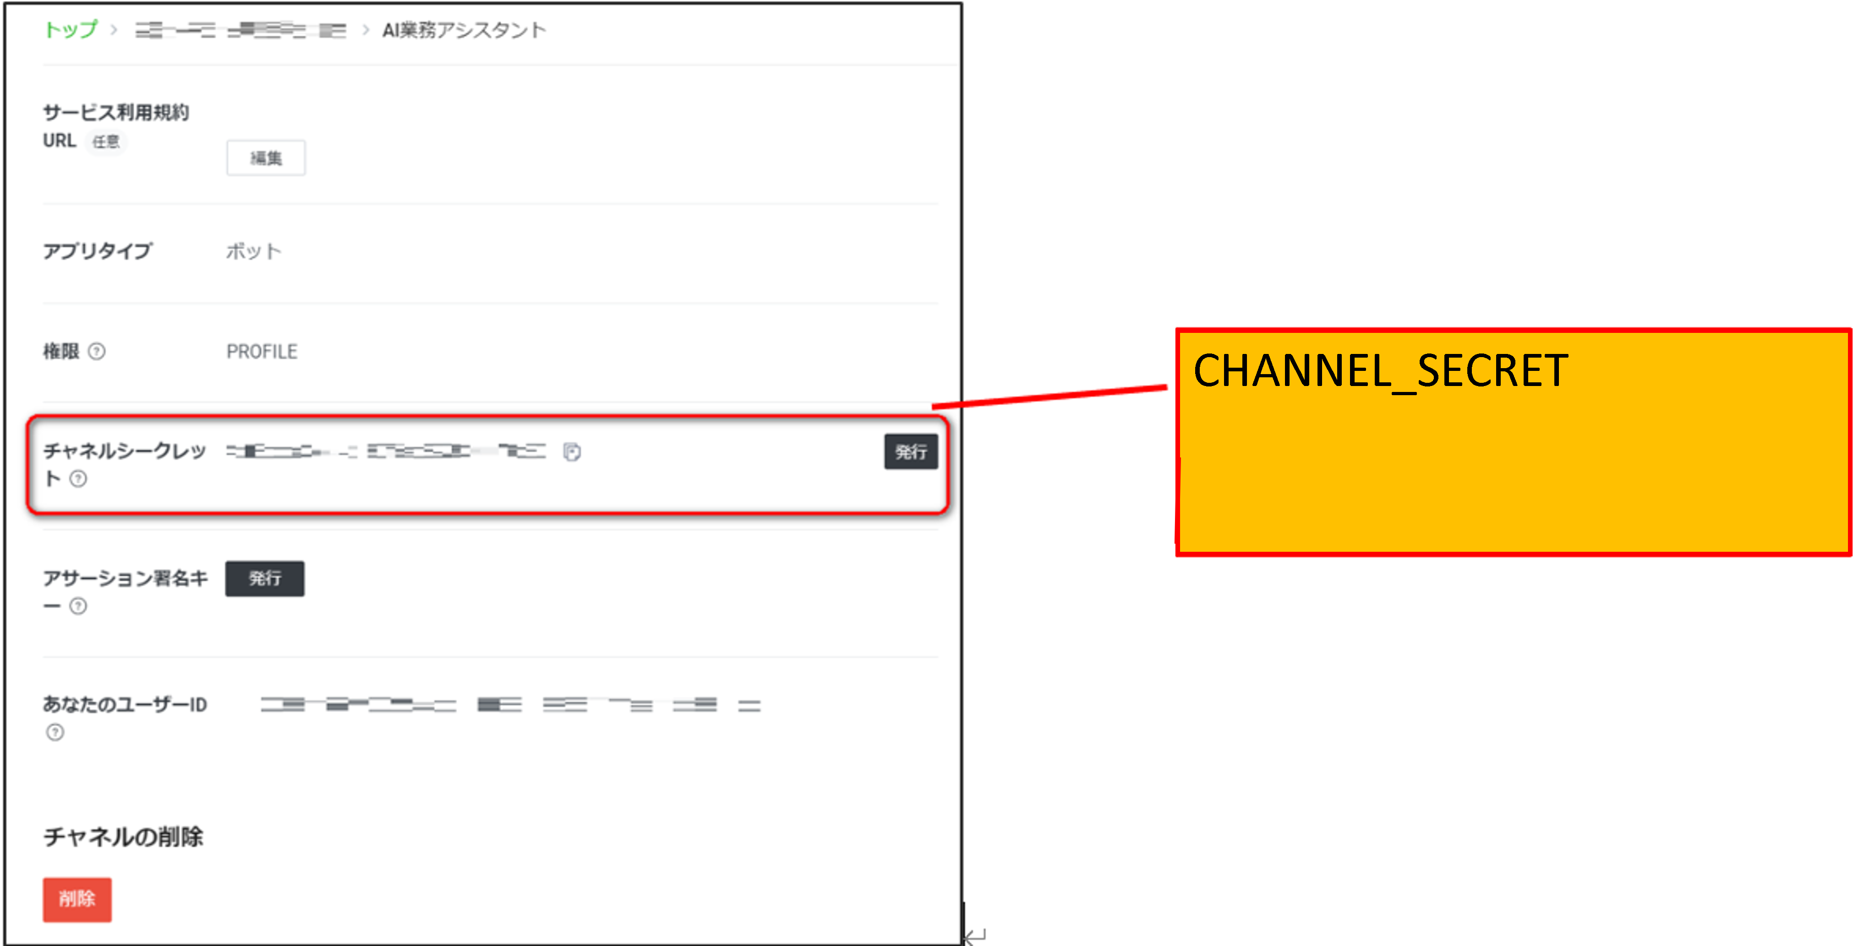Viewport: 1853px width, 946px height.
Task: Click the red 削除 button
Action: click(x=77, y=899)
